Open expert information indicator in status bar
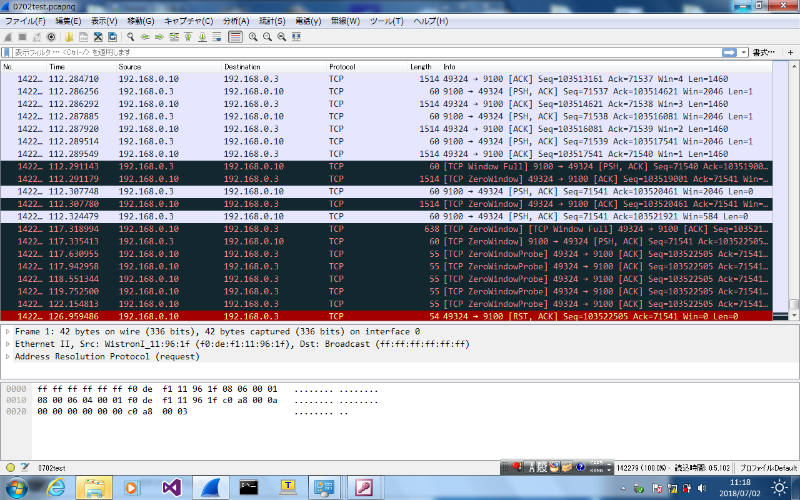 pyautogui.click(x=11, y=467)
